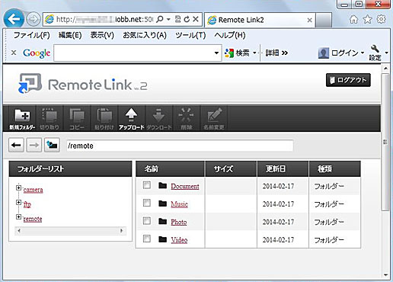Go to the parent folder icon
393x282 pixels.
pyautogui.click(x=52, y=145)
